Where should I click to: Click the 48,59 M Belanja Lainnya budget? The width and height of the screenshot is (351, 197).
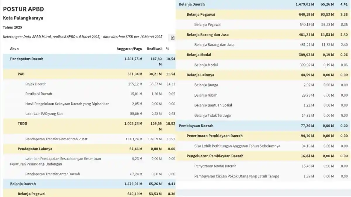click(x=307, y=75)
